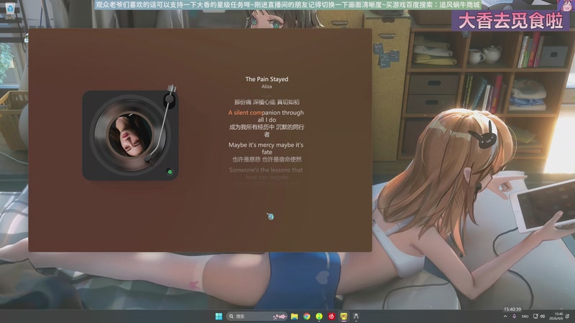
Task: Open the taskbar clock and date
Action: tap(556, 317)
